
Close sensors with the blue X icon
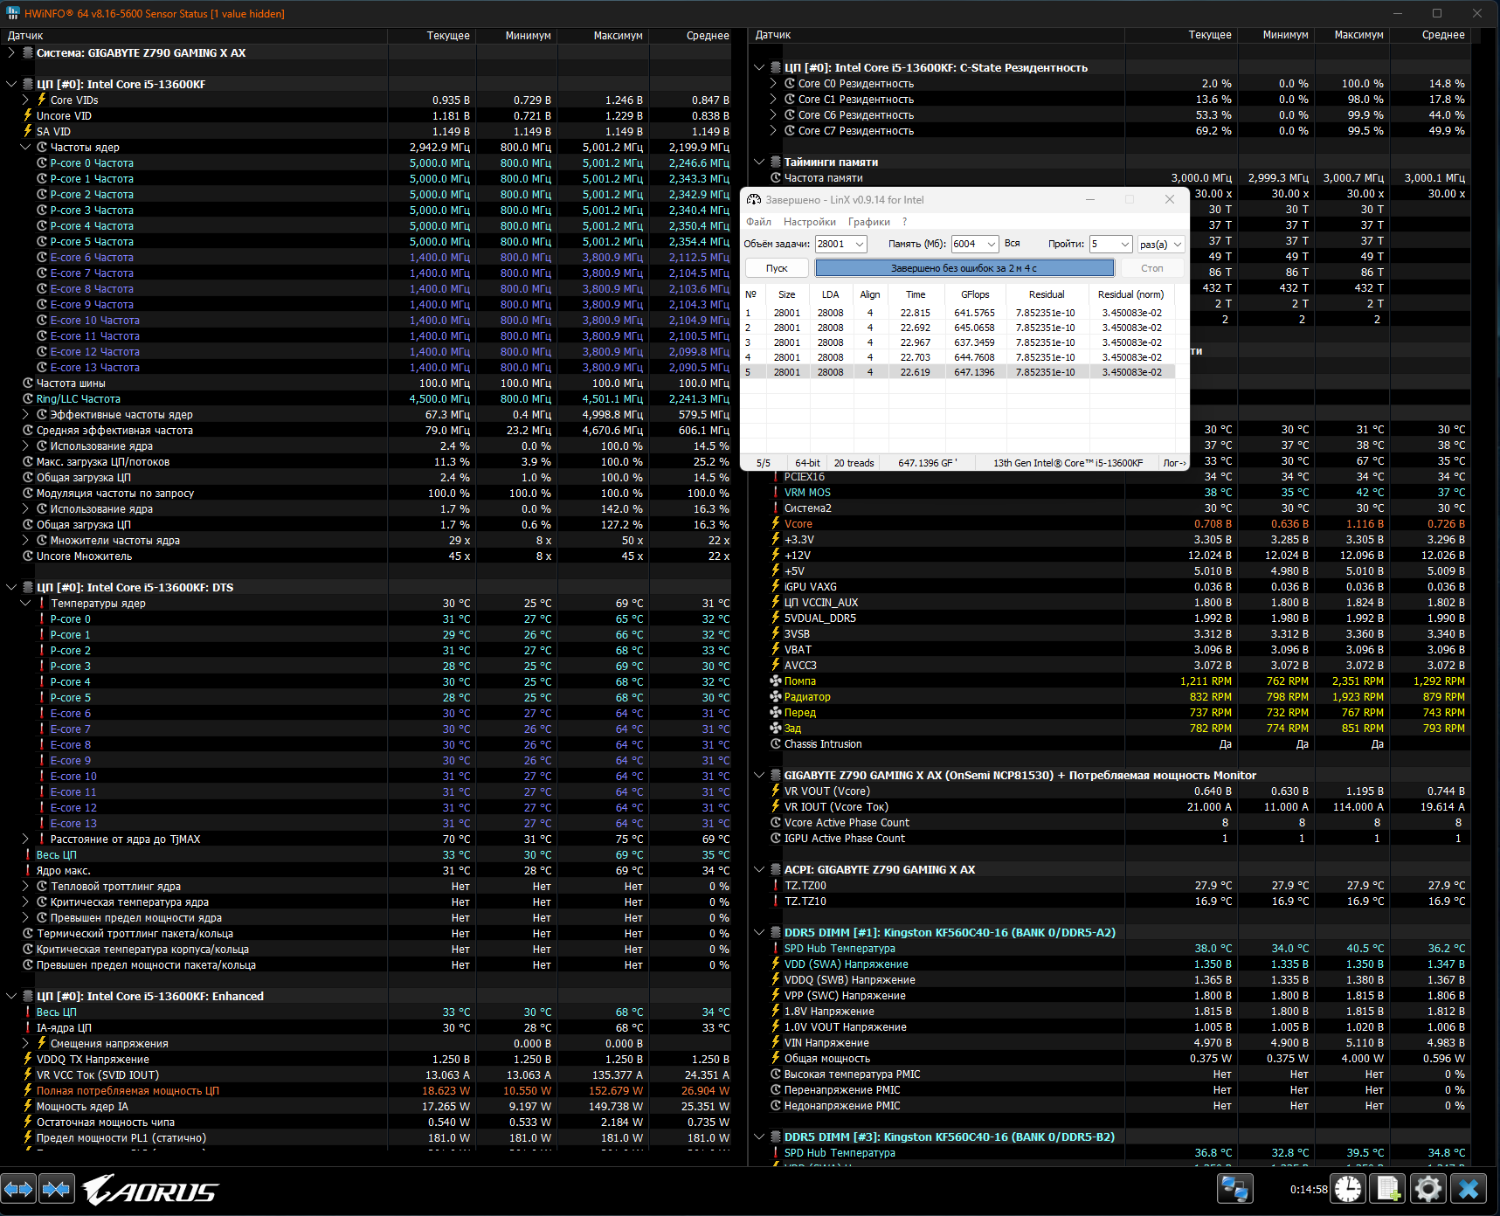[x=1469, y=1189]
